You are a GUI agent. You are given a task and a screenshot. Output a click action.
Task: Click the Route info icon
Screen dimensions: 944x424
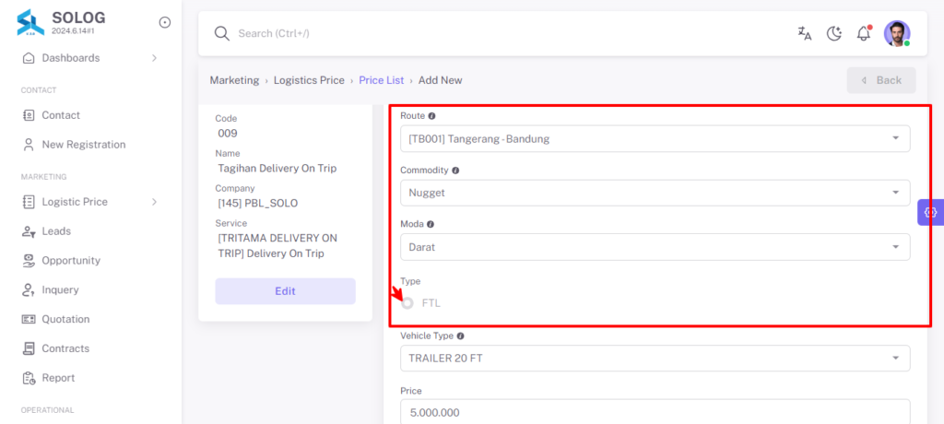click(431, 115)
